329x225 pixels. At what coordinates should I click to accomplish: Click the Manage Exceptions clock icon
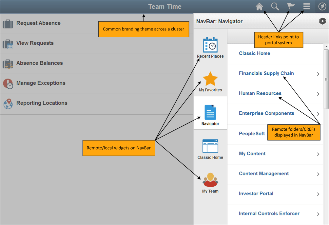coord(8,84)
